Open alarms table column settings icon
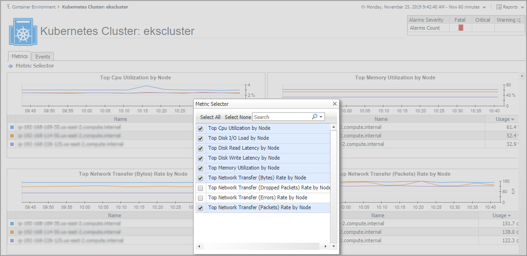This screenshot has height=256, width=527. point(519,20)
